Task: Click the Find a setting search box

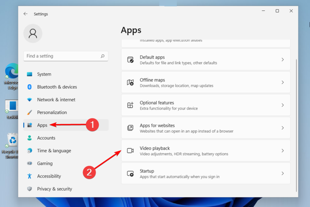Action: point(62,56)
